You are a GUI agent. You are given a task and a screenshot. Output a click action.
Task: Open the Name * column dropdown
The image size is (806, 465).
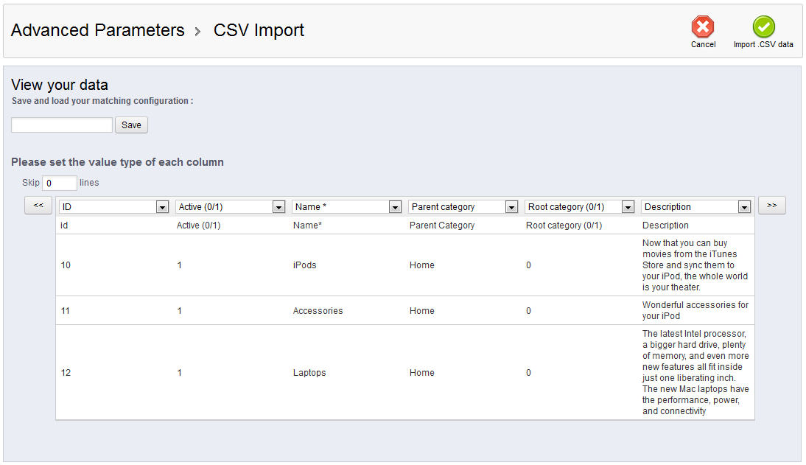click(395, 207)
